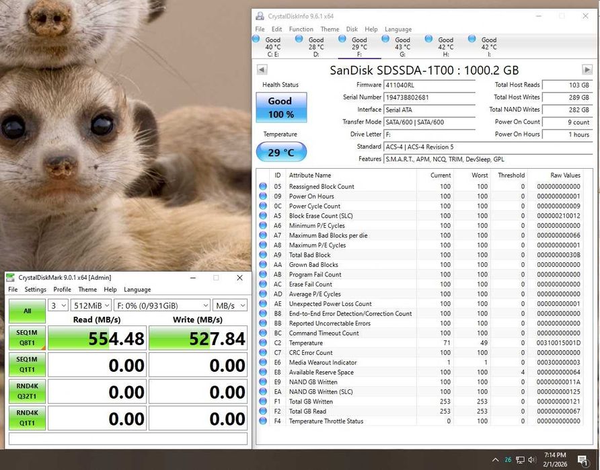Go to next disk arrow in CrystalDiskInfo
Viewport: 600px width, 470px height.
coord(587,70)
